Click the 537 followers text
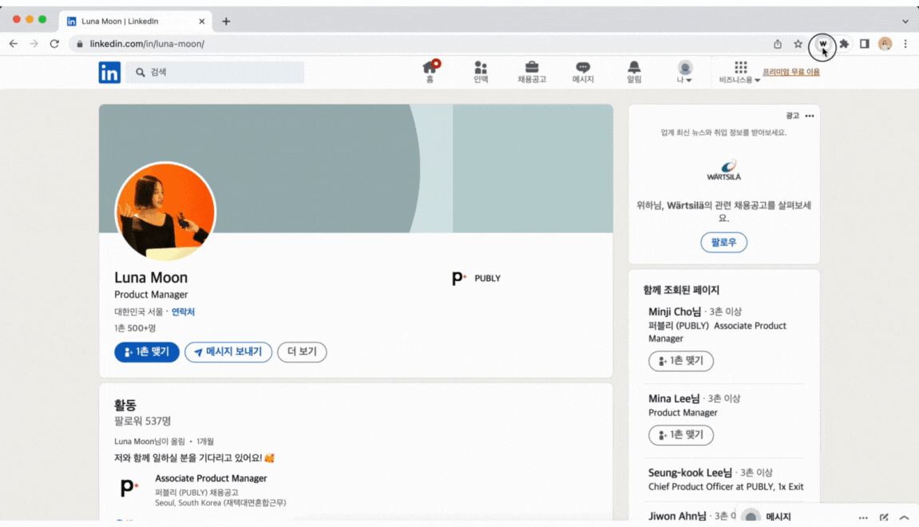 pos(142,421)
